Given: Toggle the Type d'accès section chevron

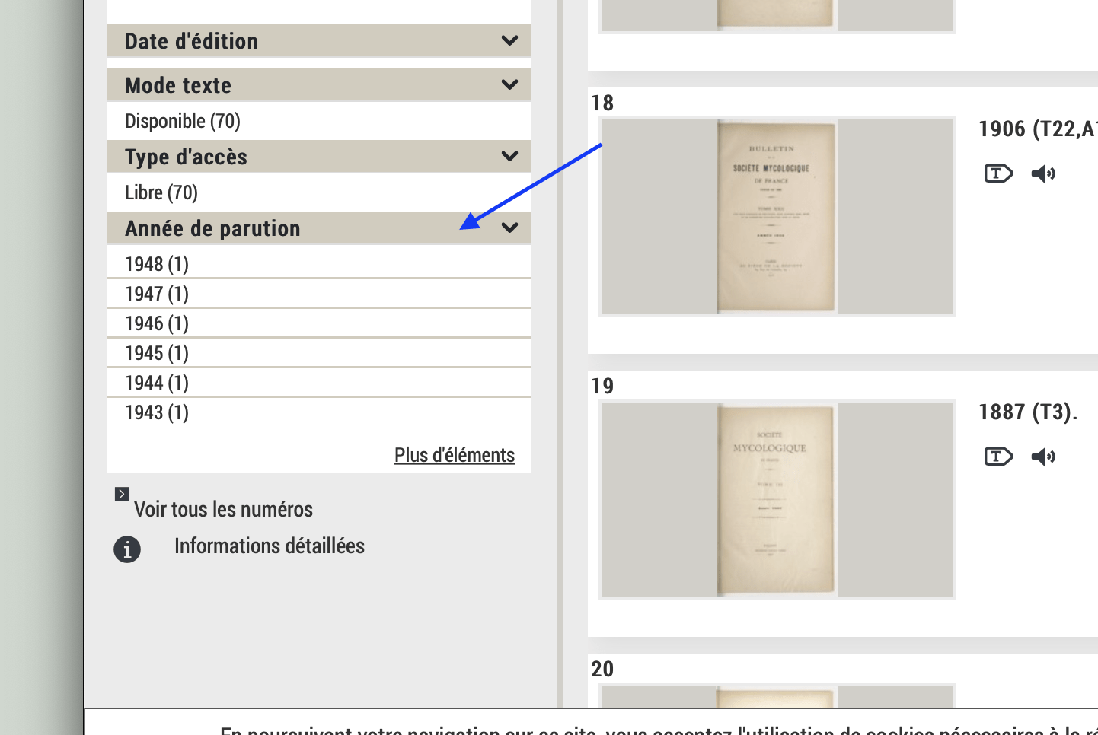Looking at the screenshot, I should (509, 157).
